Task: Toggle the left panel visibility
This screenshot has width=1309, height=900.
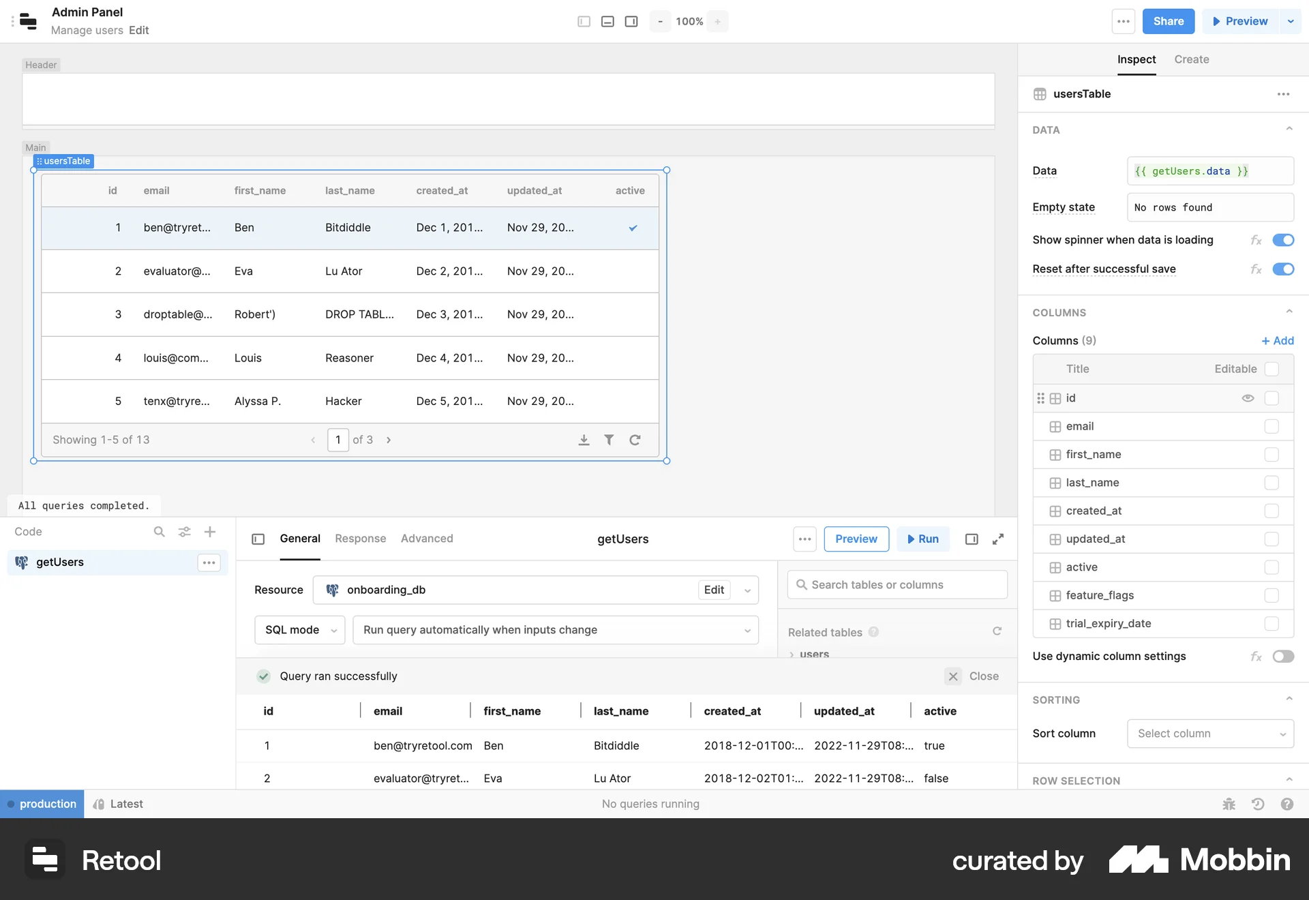Action: click(x=583, y=21)
